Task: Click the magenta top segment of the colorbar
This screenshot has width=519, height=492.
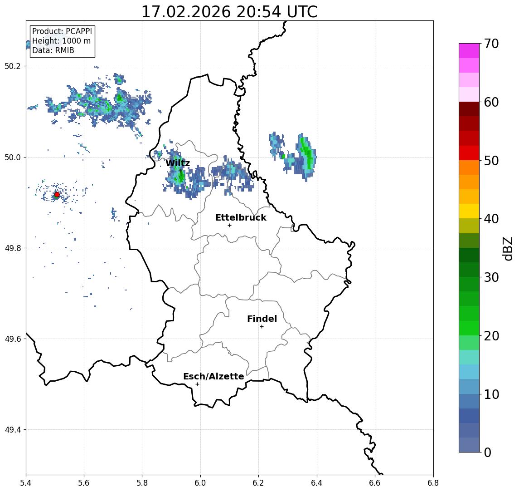Action: click(x=469, y=51)
